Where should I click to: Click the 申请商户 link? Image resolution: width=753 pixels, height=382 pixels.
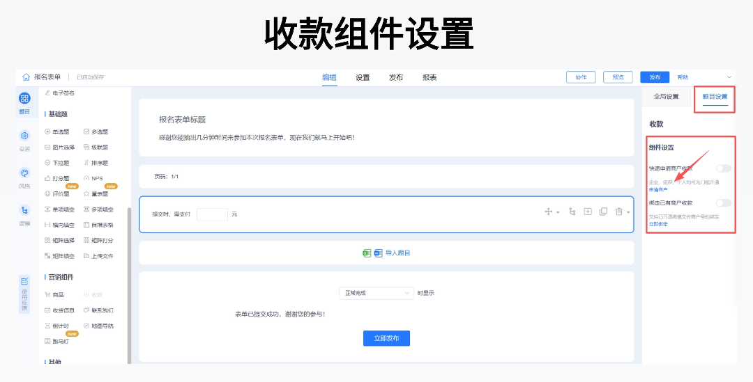coord(658,190)
